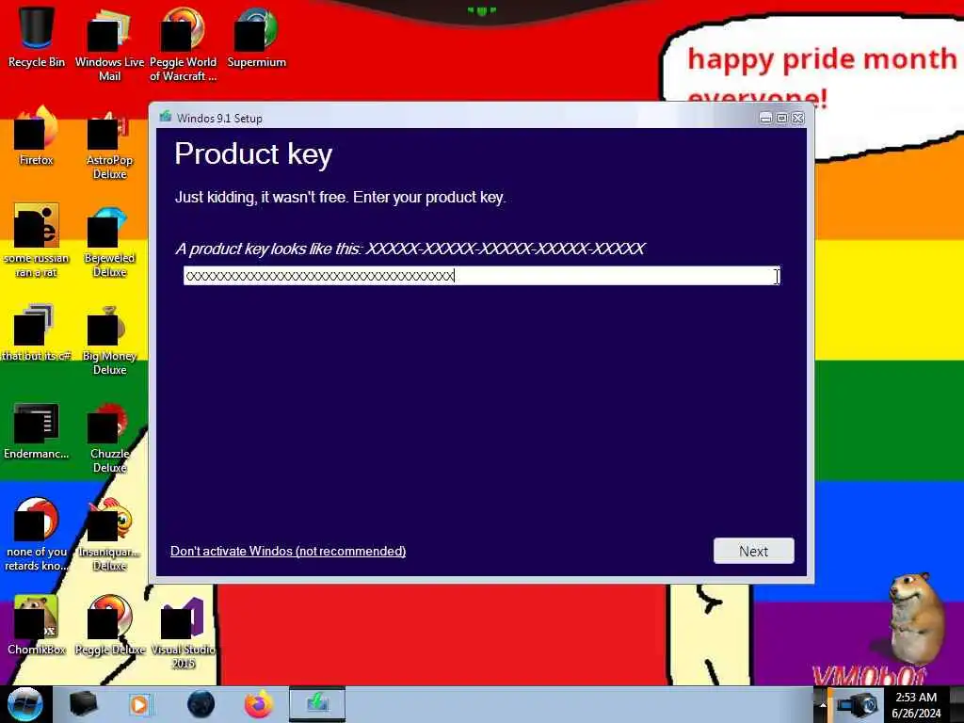Open Peggle World of Warcraft icon

coord(183,44)
